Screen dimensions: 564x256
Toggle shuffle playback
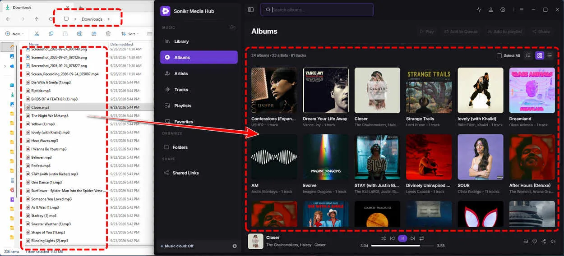tap(383, 238)
